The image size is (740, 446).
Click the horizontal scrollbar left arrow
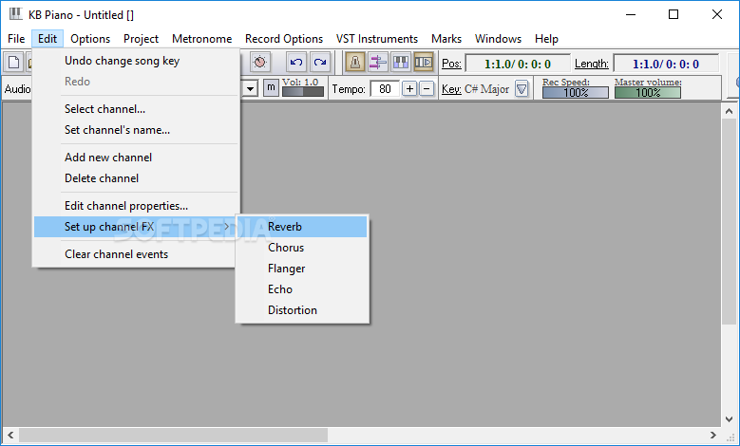point(10,436)
